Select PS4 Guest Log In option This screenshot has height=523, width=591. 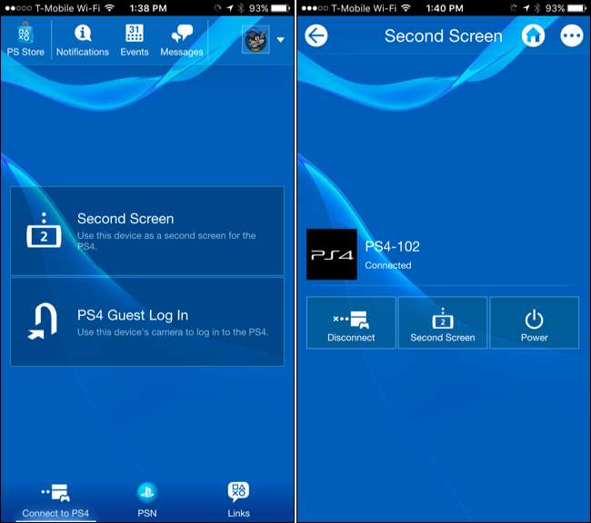[x=147, y=321]
